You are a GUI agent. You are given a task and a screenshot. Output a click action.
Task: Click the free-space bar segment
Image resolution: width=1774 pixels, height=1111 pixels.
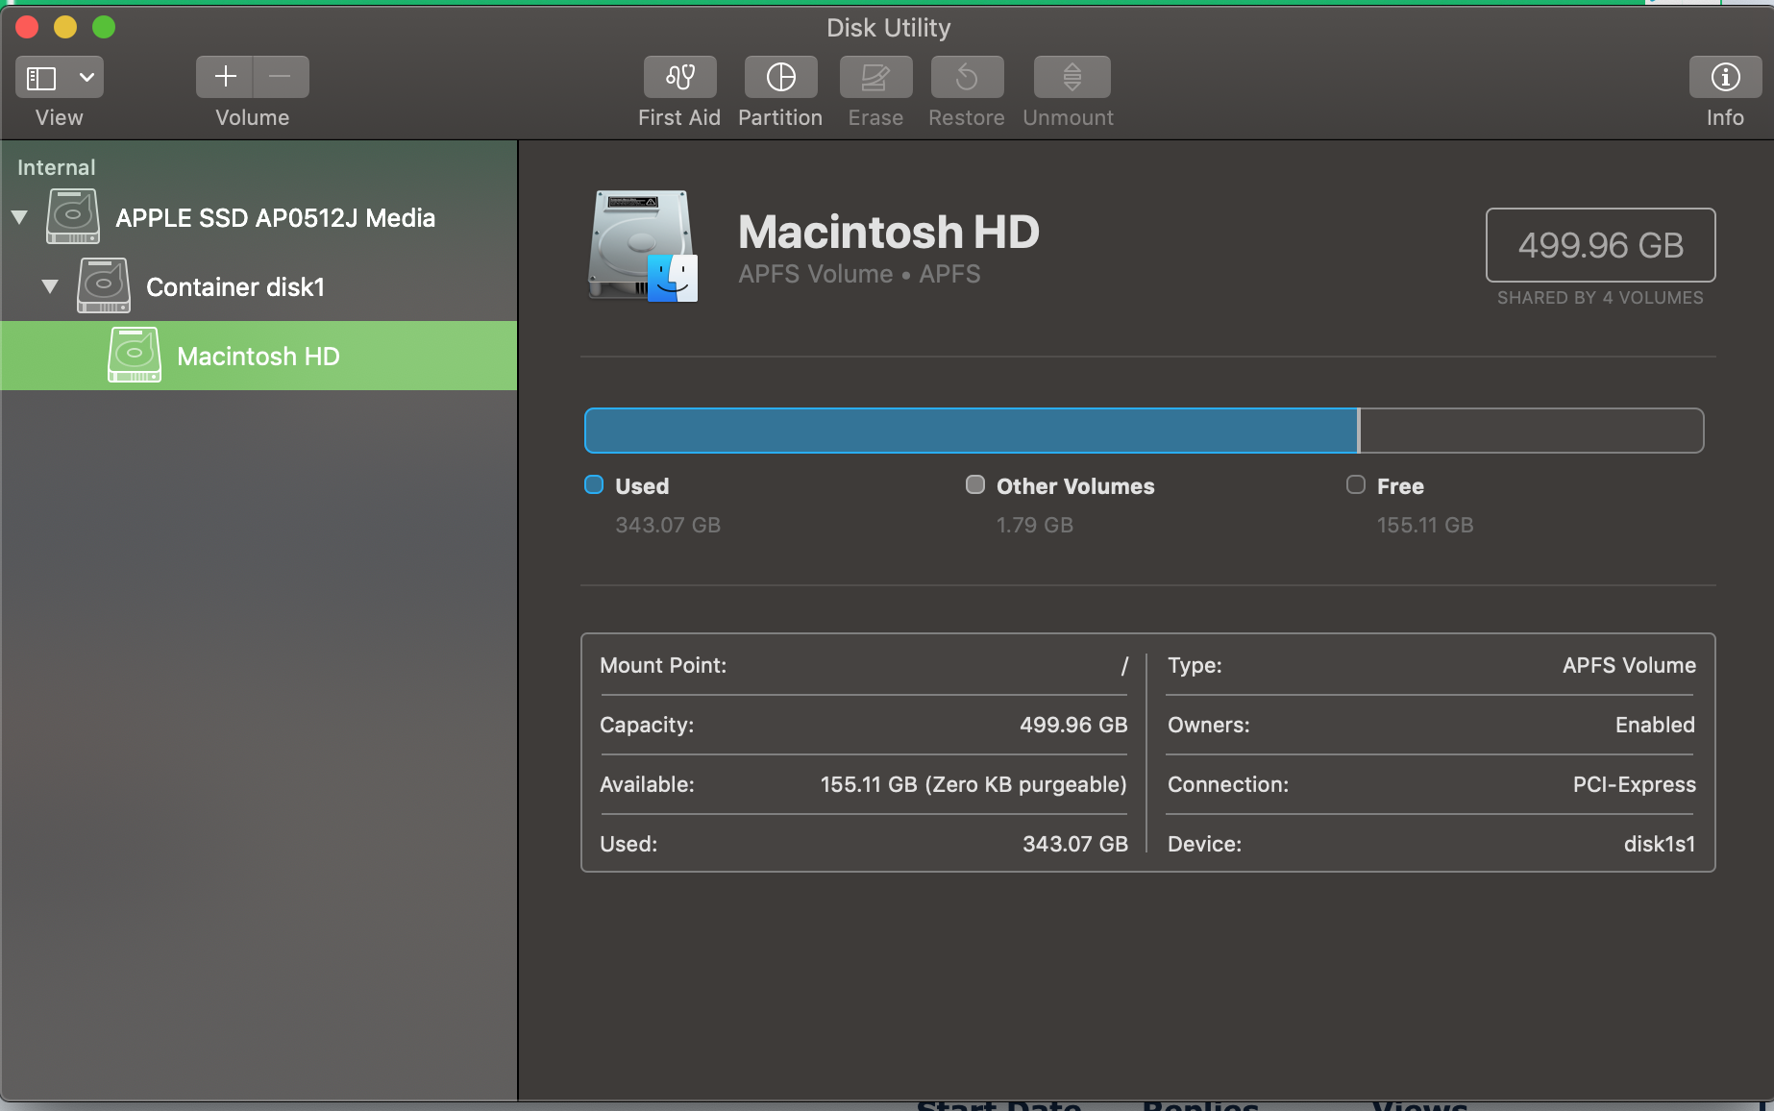point(1532,431)
